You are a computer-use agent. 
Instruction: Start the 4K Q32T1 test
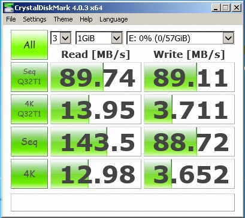(x=29, y=109)
